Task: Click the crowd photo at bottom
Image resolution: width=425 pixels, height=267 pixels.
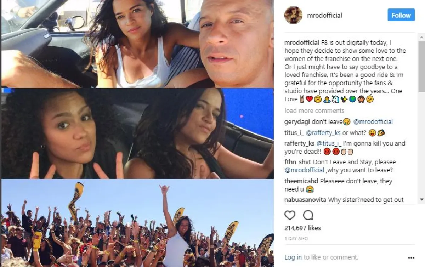Action: pos(137,223)
